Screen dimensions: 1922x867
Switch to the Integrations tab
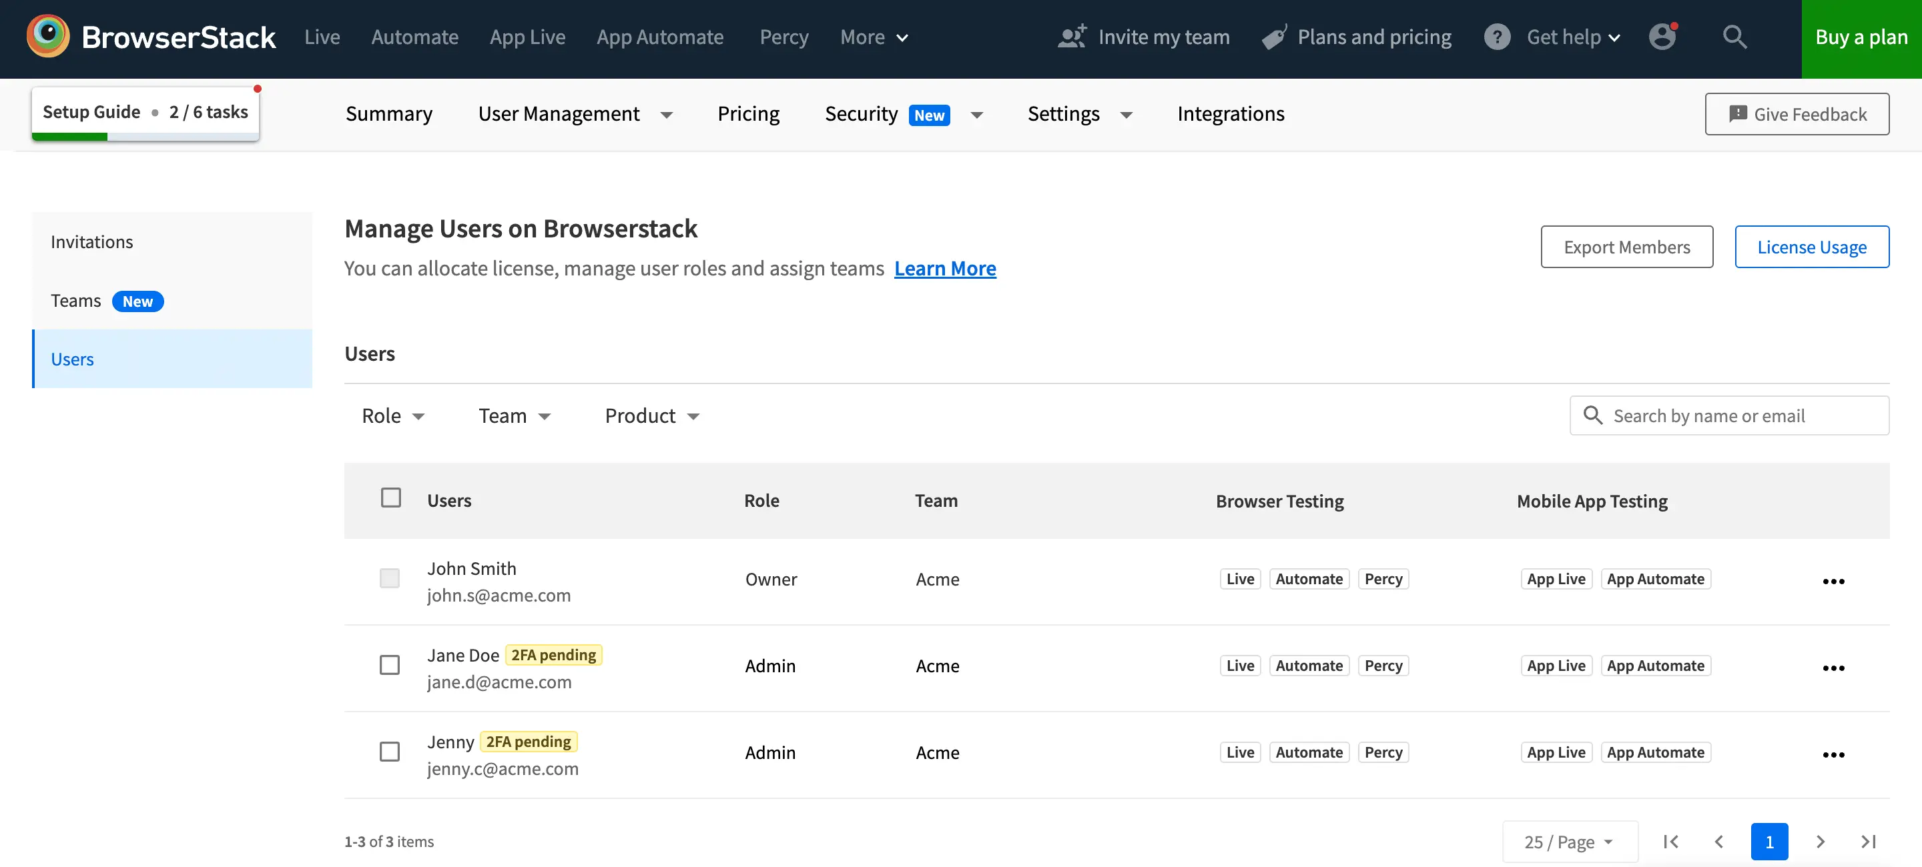1231,114
